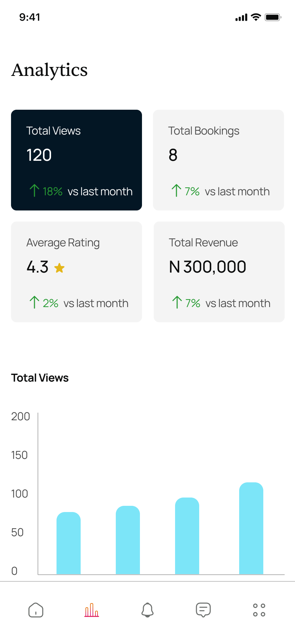Open notifications bell icon
This screenshot has height=639, width=295.
[147, 610]
